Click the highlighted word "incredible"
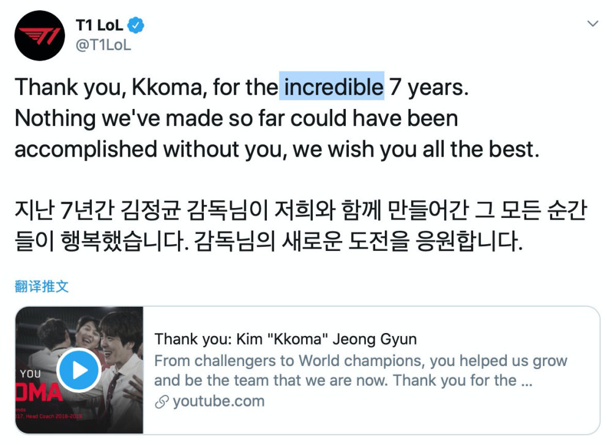The height and width of the screenshot is (445, 612). [x=332, y=88]
